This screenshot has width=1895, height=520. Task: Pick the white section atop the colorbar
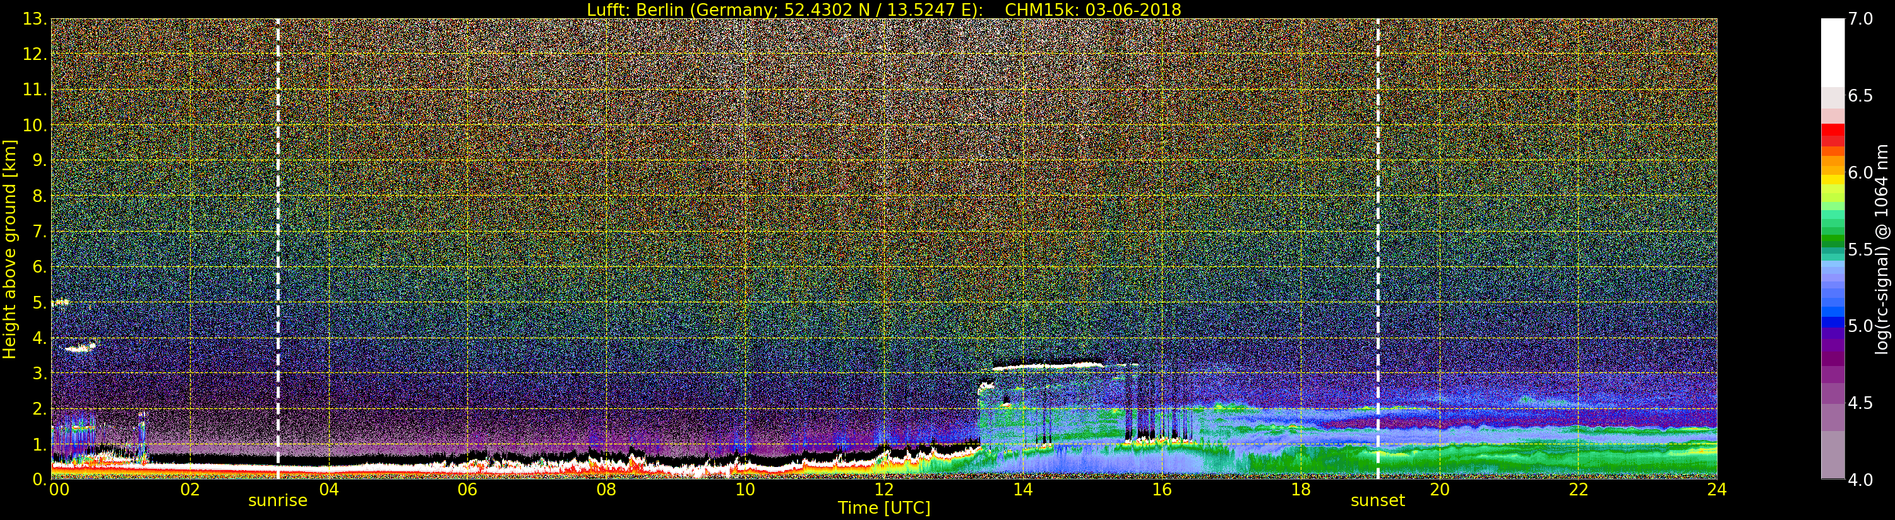(1832, 52)
